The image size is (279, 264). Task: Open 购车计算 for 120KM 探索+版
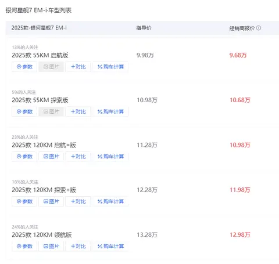pos(110,201)
